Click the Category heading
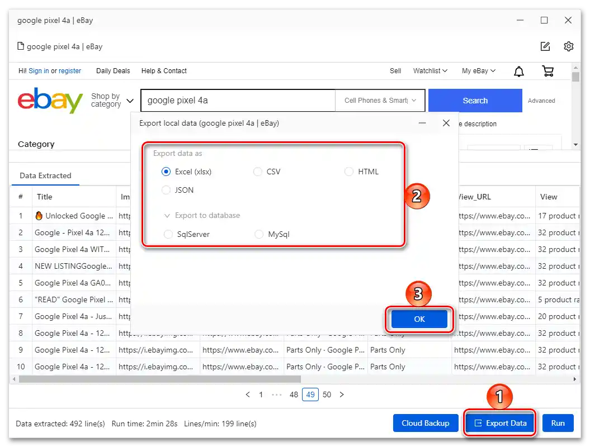Screen dimensions: 590x447 [x=36, y=144]
